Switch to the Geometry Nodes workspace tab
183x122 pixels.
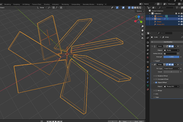pos(88,4)
